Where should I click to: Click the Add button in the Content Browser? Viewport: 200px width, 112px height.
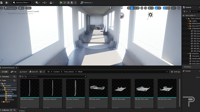click(5, 72)
